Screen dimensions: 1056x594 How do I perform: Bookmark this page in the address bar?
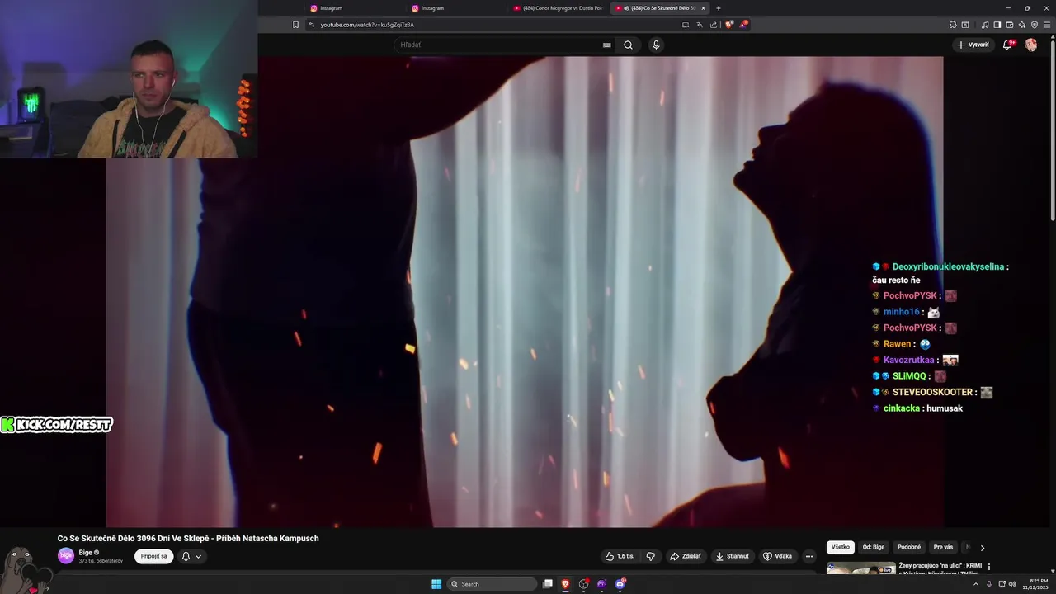296,25
